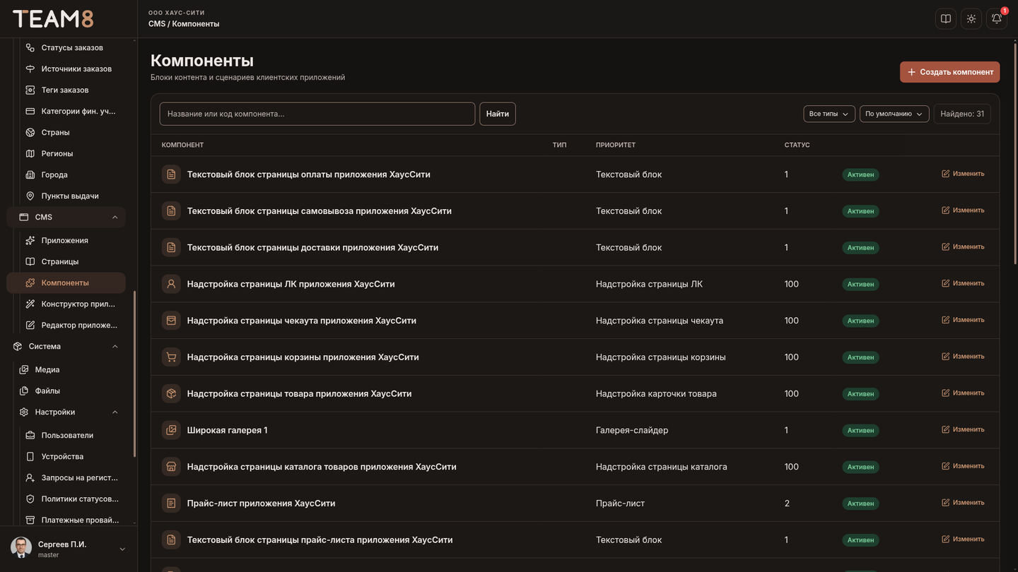Screen dimensions: 1018x572
Task: Click the document icon of Текстовый блок страницы доставки
Action: 171,248
